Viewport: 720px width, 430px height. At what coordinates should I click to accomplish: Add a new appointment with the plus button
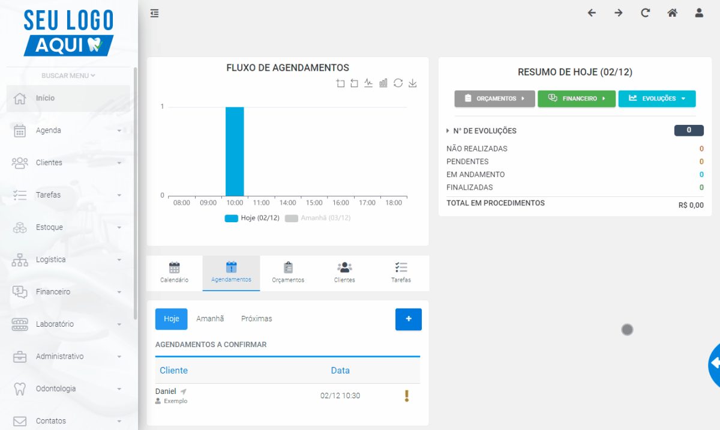pos(409,319)
